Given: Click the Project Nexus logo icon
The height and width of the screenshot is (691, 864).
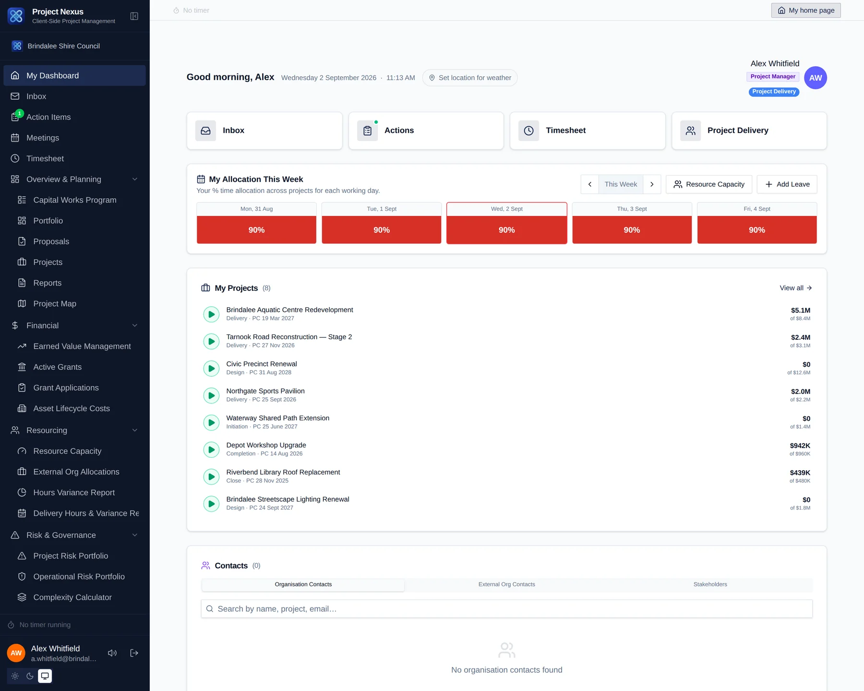Looking at the screenshot, I should pos(16,16).
